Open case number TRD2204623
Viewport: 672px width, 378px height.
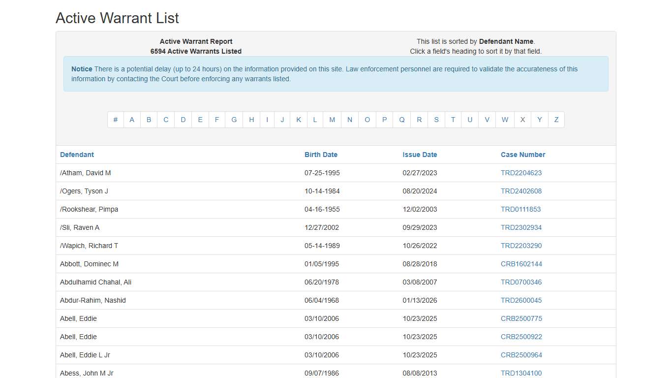[521, 173]
